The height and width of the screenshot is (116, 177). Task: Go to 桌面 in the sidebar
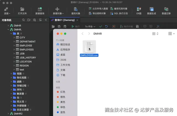(x=61, y=55)
